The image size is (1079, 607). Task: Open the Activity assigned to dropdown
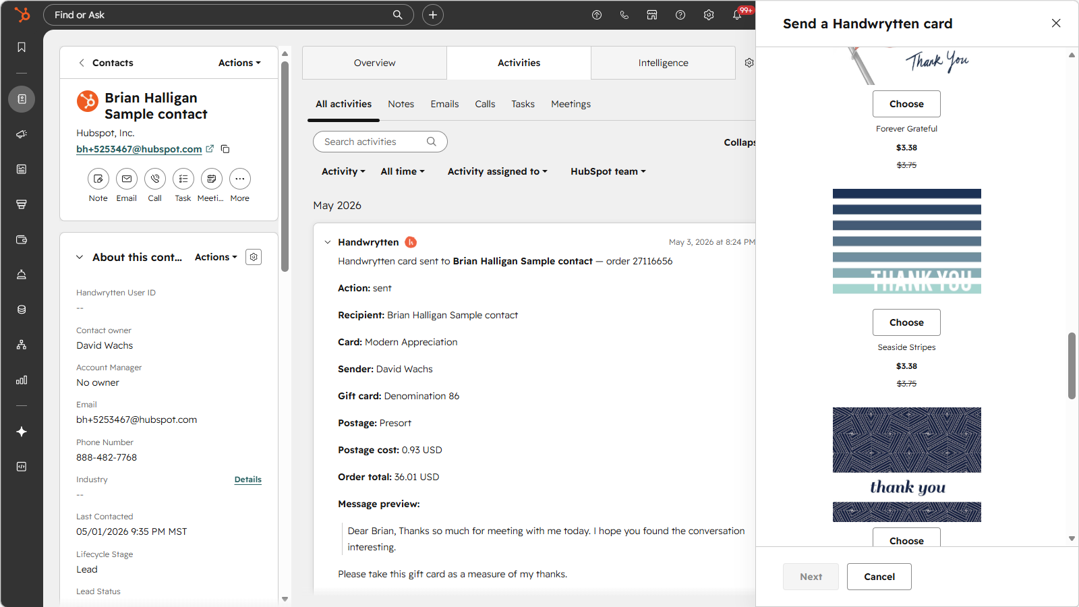click(498, 171)
